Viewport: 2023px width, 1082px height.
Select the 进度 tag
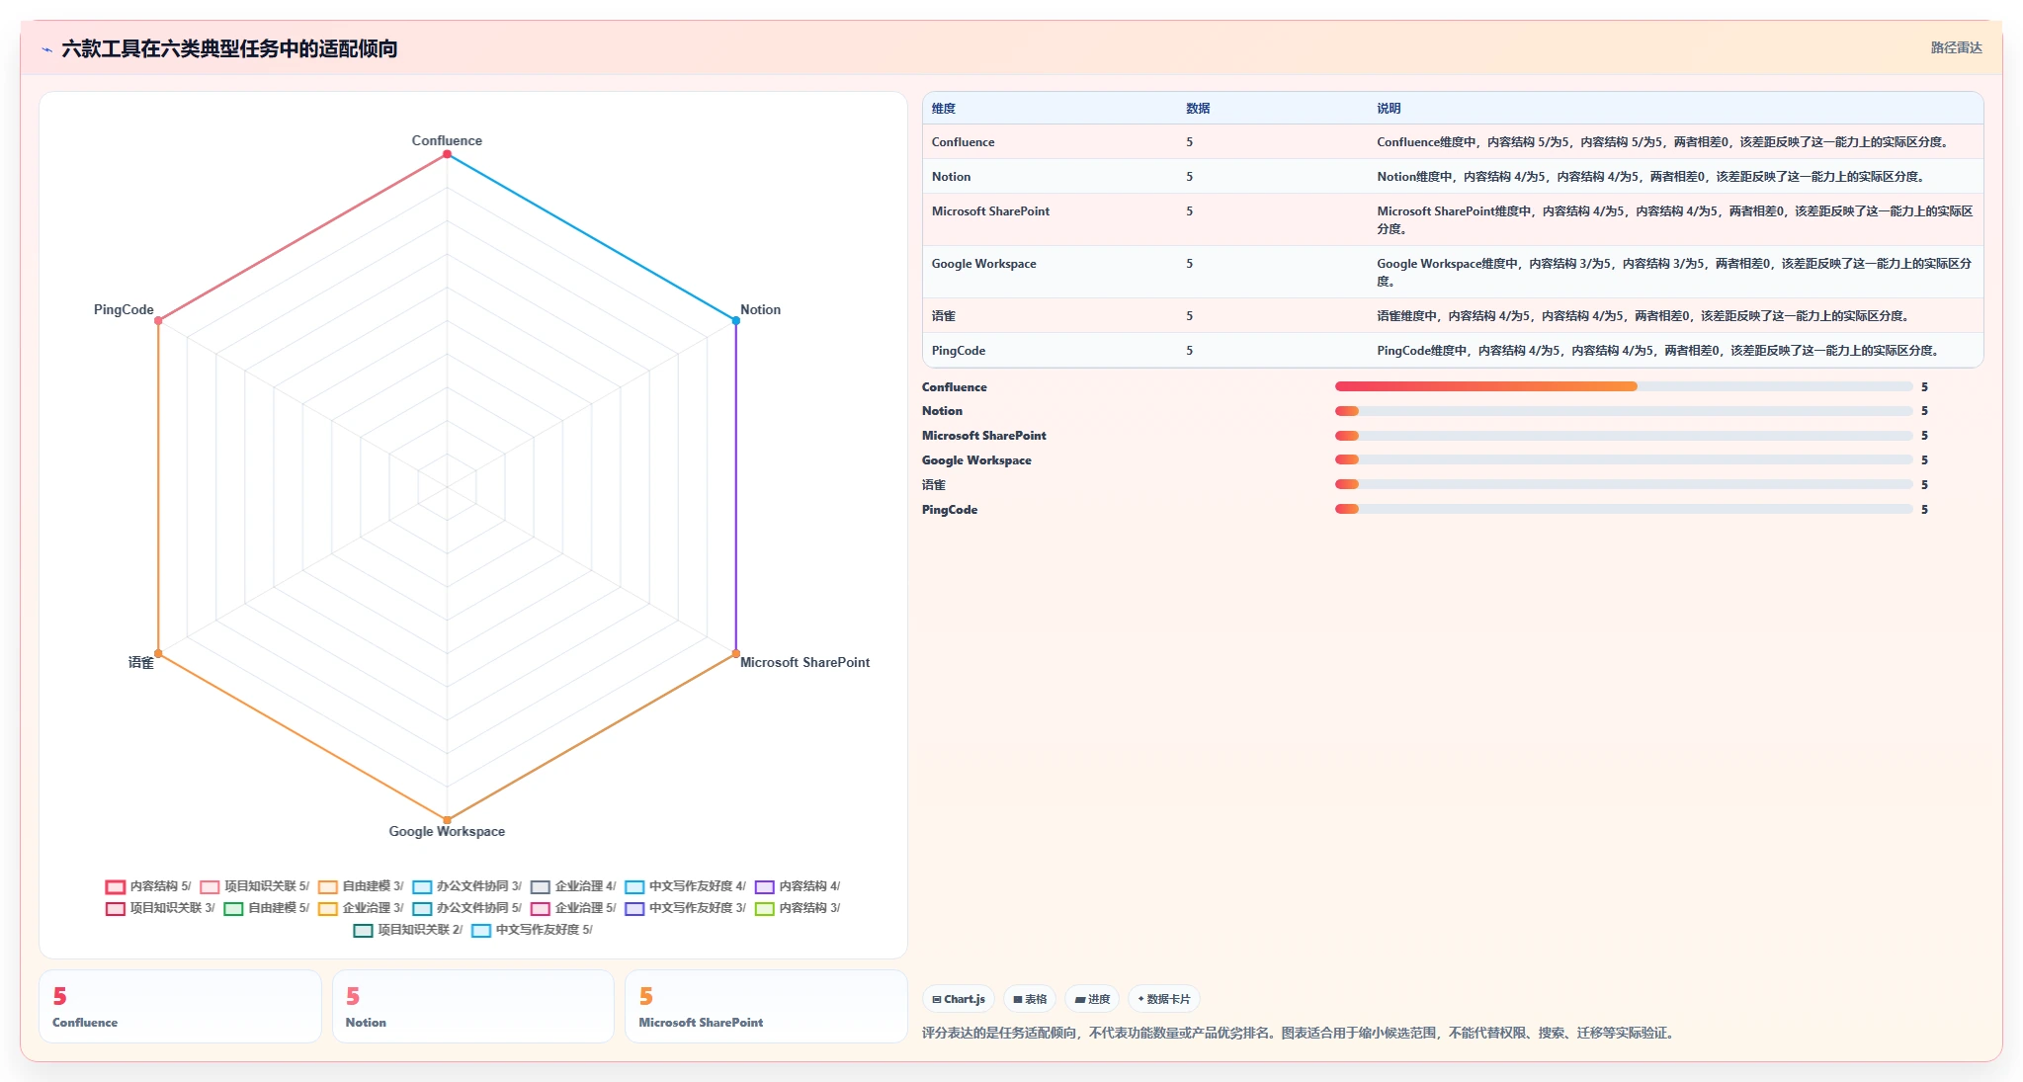(1092, 999)
